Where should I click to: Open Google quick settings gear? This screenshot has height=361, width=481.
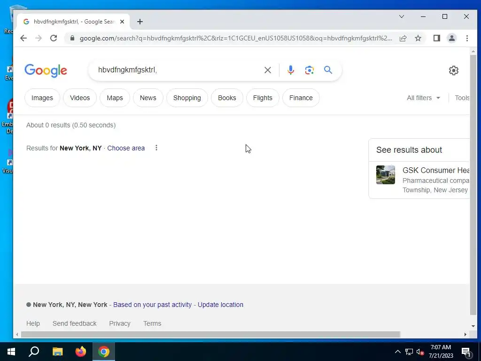pyautogui.click(x=453, y=71)
